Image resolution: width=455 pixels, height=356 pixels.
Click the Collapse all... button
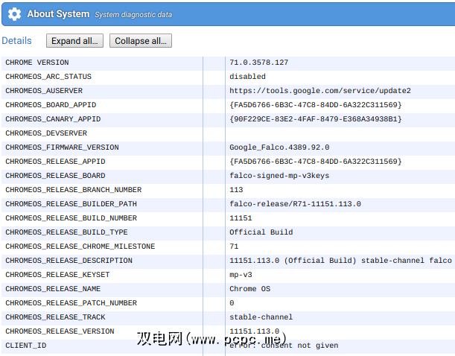pos(141,41)
